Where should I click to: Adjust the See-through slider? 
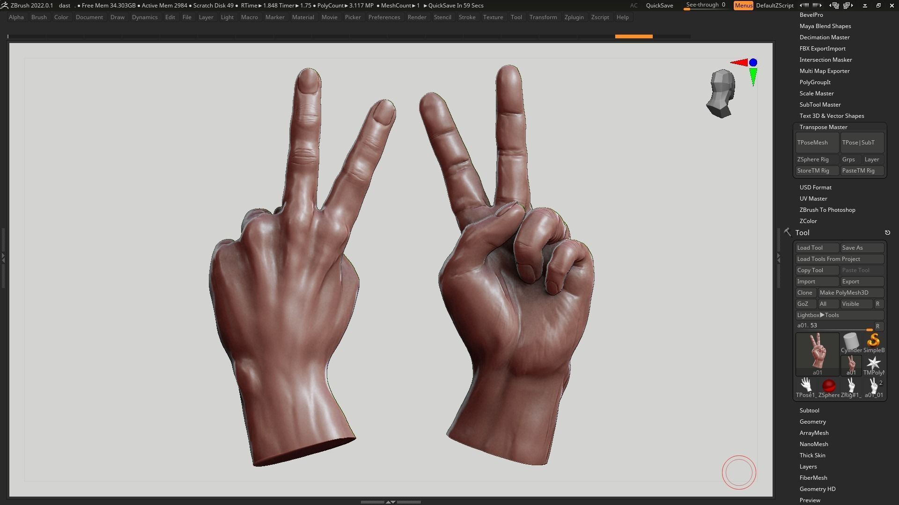[x=706, y=5]
